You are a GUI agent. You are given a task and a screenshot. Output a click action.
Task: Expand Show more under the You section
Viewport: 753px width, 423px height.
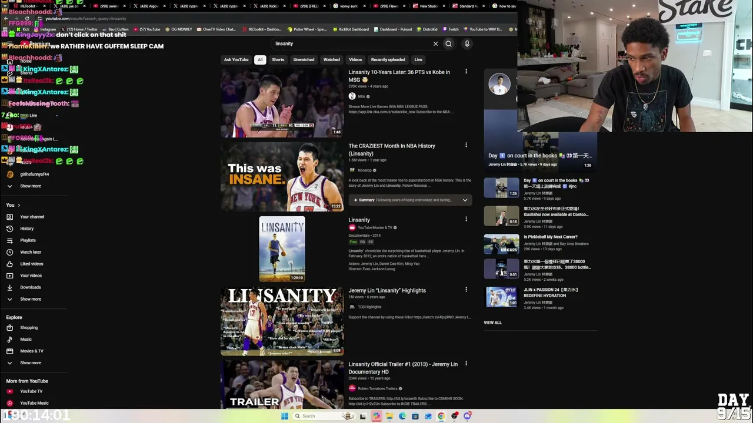tap(24, 299)
